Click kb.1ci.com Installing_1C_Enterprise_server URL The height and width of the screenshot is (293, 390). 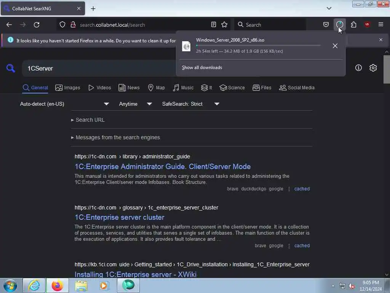click(192, 264)
